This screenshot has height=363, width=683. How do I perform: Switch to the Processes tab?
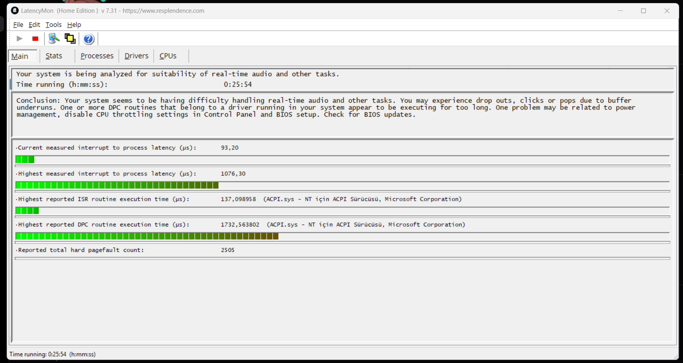point(97,56)
